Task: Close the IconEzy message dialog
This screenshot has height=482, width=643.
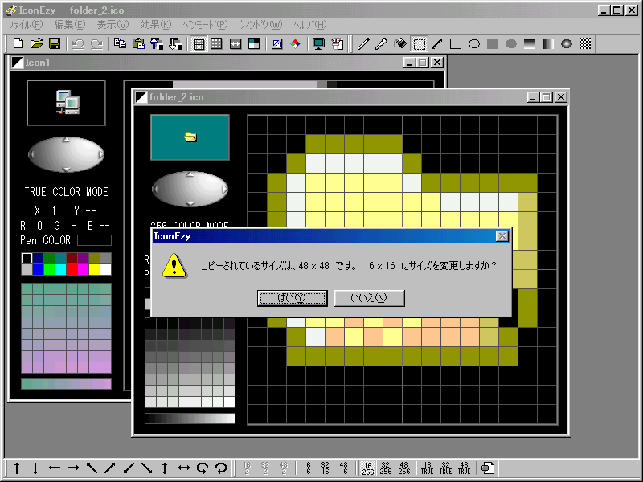Action: pyautogui.click(x=502, y=236)
